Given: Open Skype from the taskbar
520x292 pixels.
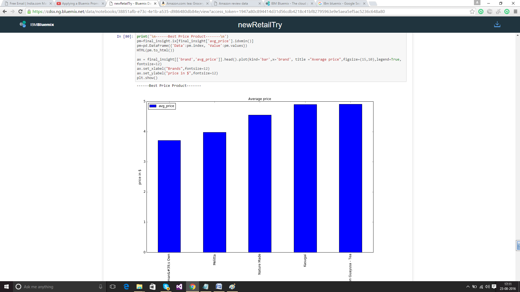Looking at the screenshot, I should point(166,287).
